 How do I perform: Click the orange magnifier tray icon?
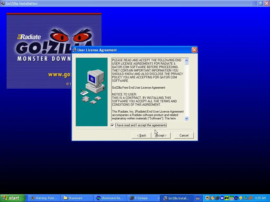tap(250, 198)
